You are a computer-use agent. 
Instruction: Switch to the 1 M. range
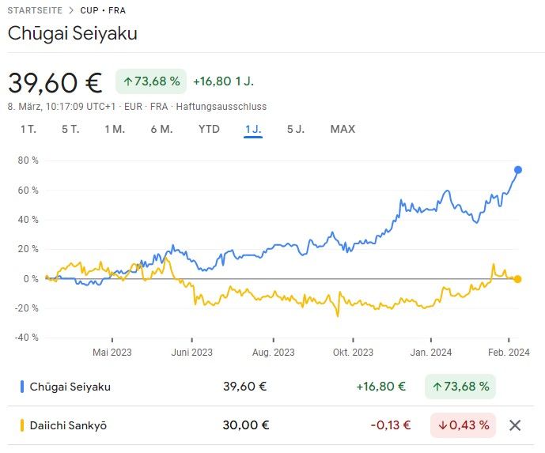tap(115, 129)
